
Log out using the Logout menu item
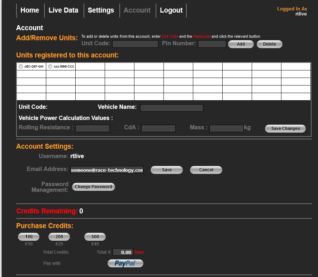pos(171,10)
